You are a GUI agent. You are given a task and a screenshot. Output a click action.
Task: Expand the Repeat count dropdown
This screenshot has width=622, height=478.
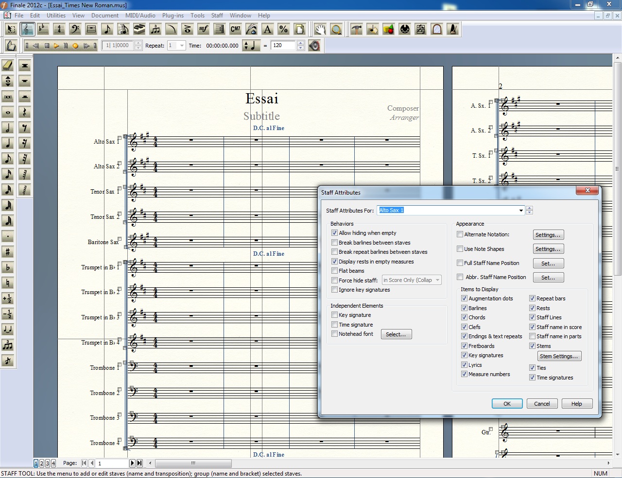(x=182, y=46)
